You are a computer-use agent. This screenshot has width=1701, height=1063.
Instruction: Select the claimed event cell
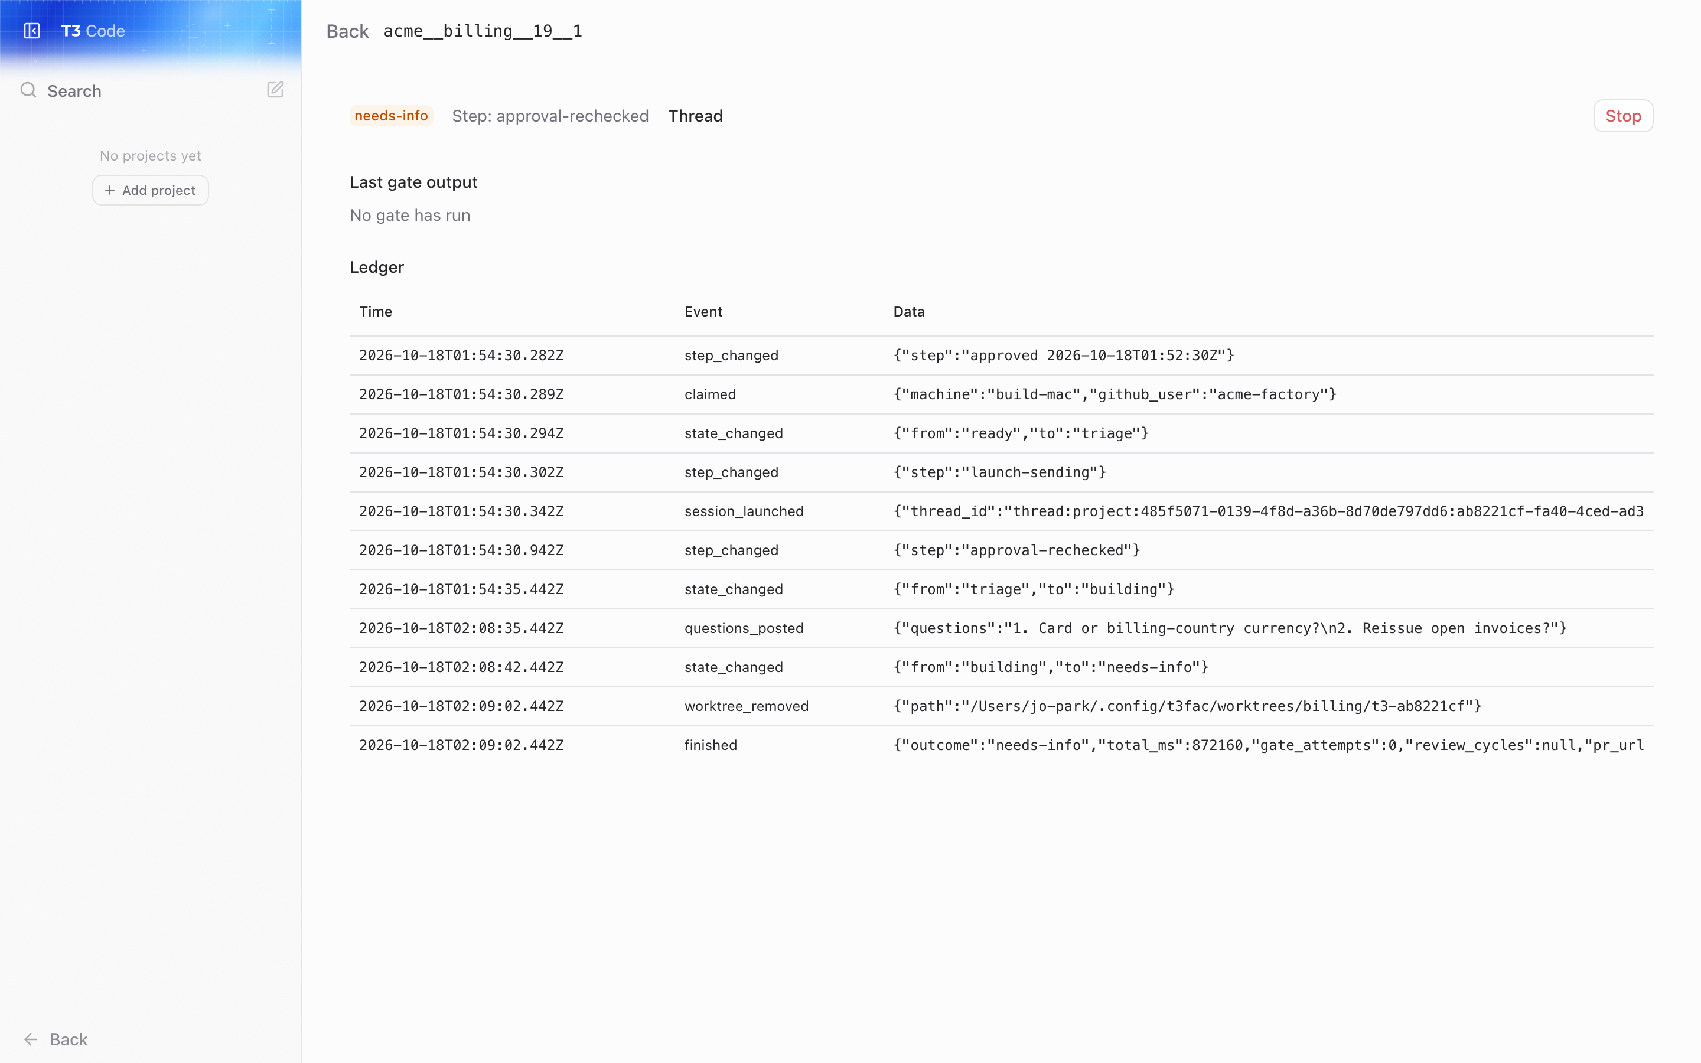coord(710,394)
